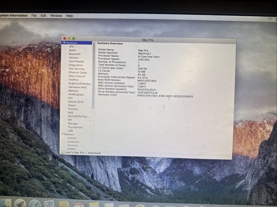Click the Serial Number (processor tray) value

[x=147, y=93]
